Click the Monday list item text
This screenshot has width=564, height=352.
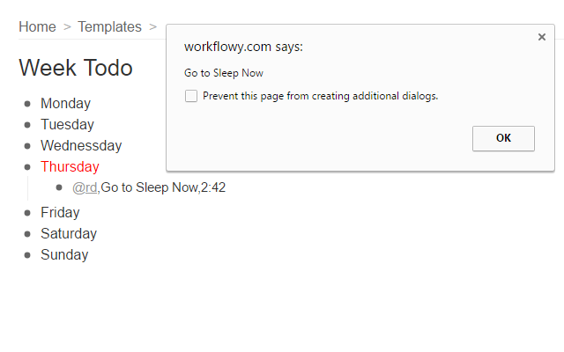coord(65,103)
